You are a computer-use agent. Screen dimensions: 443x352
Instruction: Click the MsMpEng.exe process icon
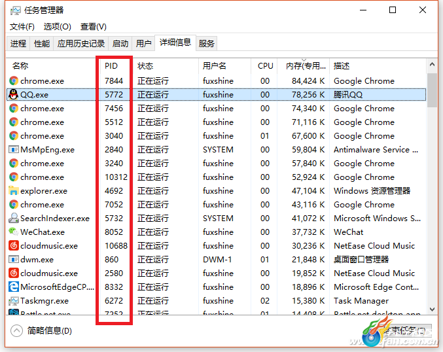(x=14, y=149)
